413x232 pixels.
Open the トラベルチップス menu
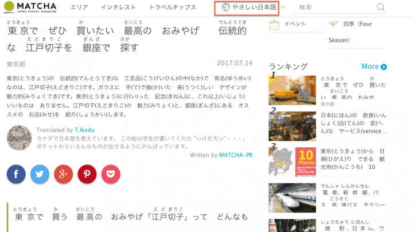(173, 7)
